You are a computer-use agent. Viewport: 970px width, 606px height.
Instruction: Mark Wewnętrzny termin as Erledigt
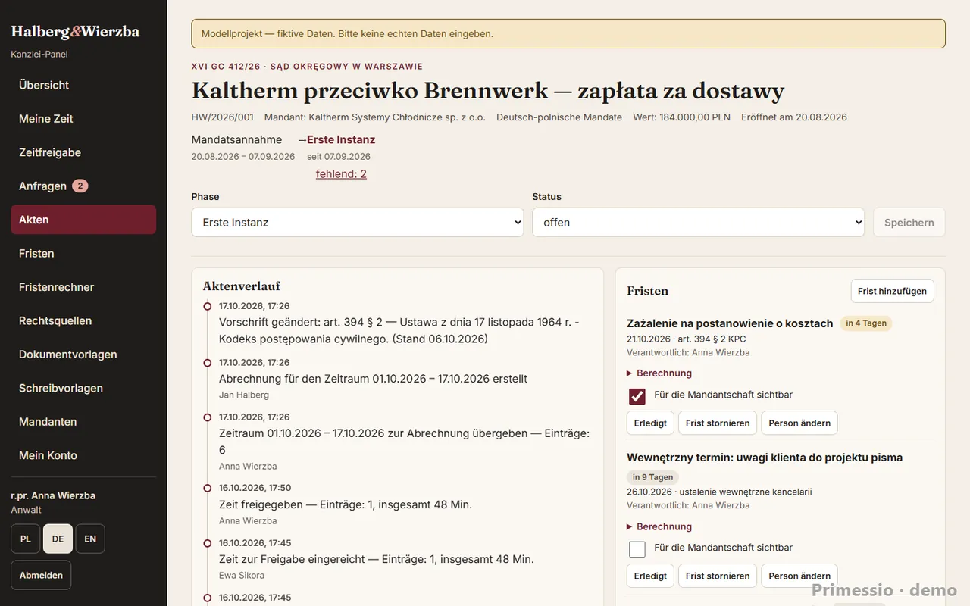(651, 576)
